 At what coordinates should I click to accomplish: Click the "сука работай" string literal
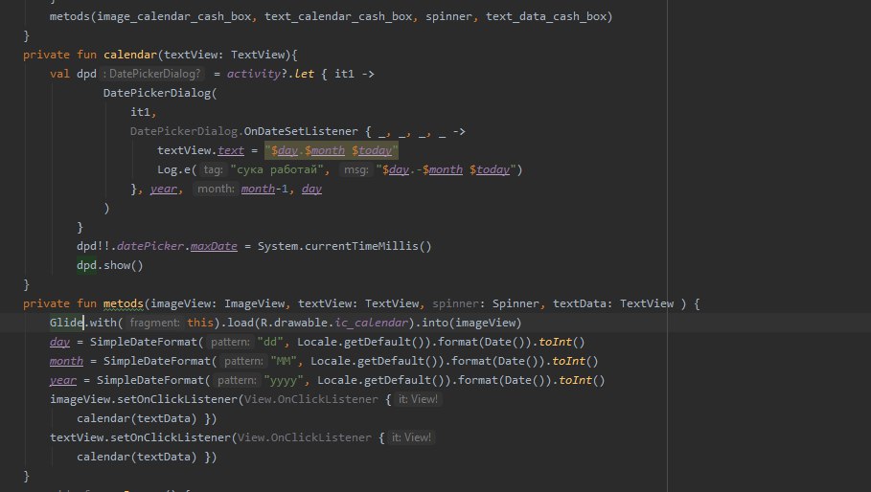(277, 169)
